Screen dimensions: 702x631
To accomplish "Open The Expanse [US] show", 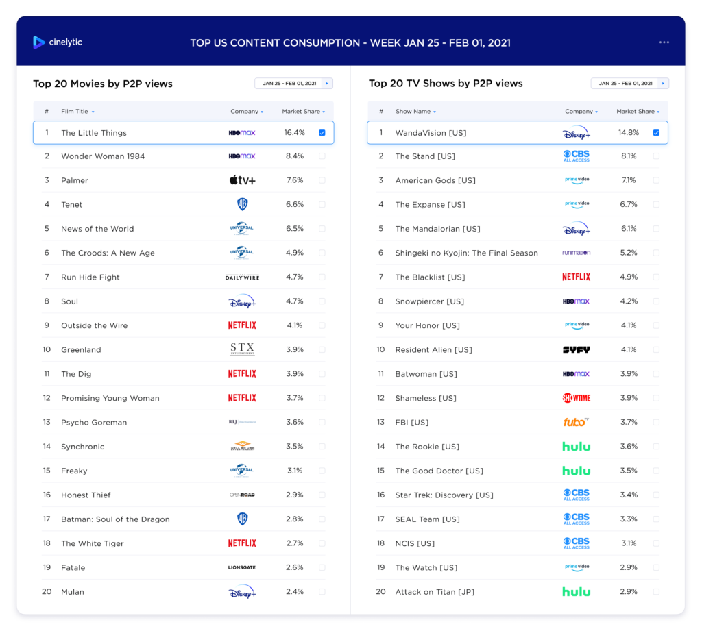I will point(431,205).
